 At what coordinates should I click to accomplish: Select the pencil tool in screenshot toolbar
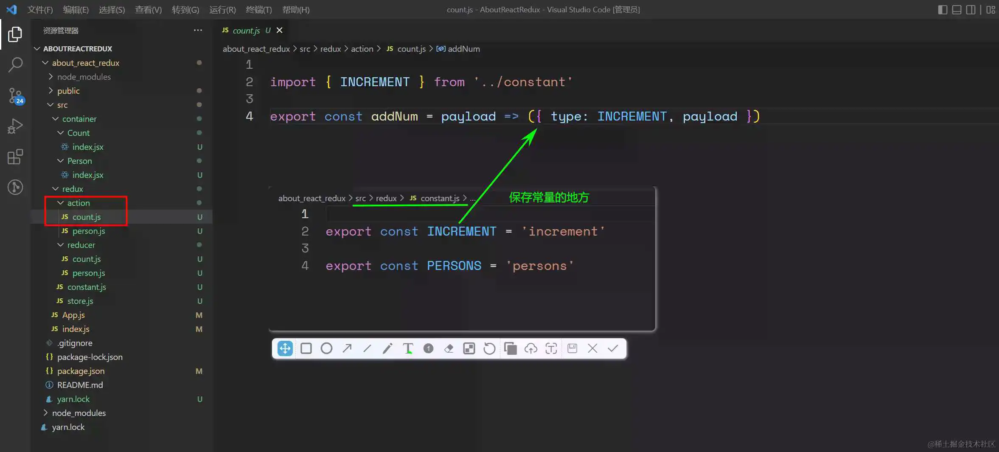(x=387, y=348)
